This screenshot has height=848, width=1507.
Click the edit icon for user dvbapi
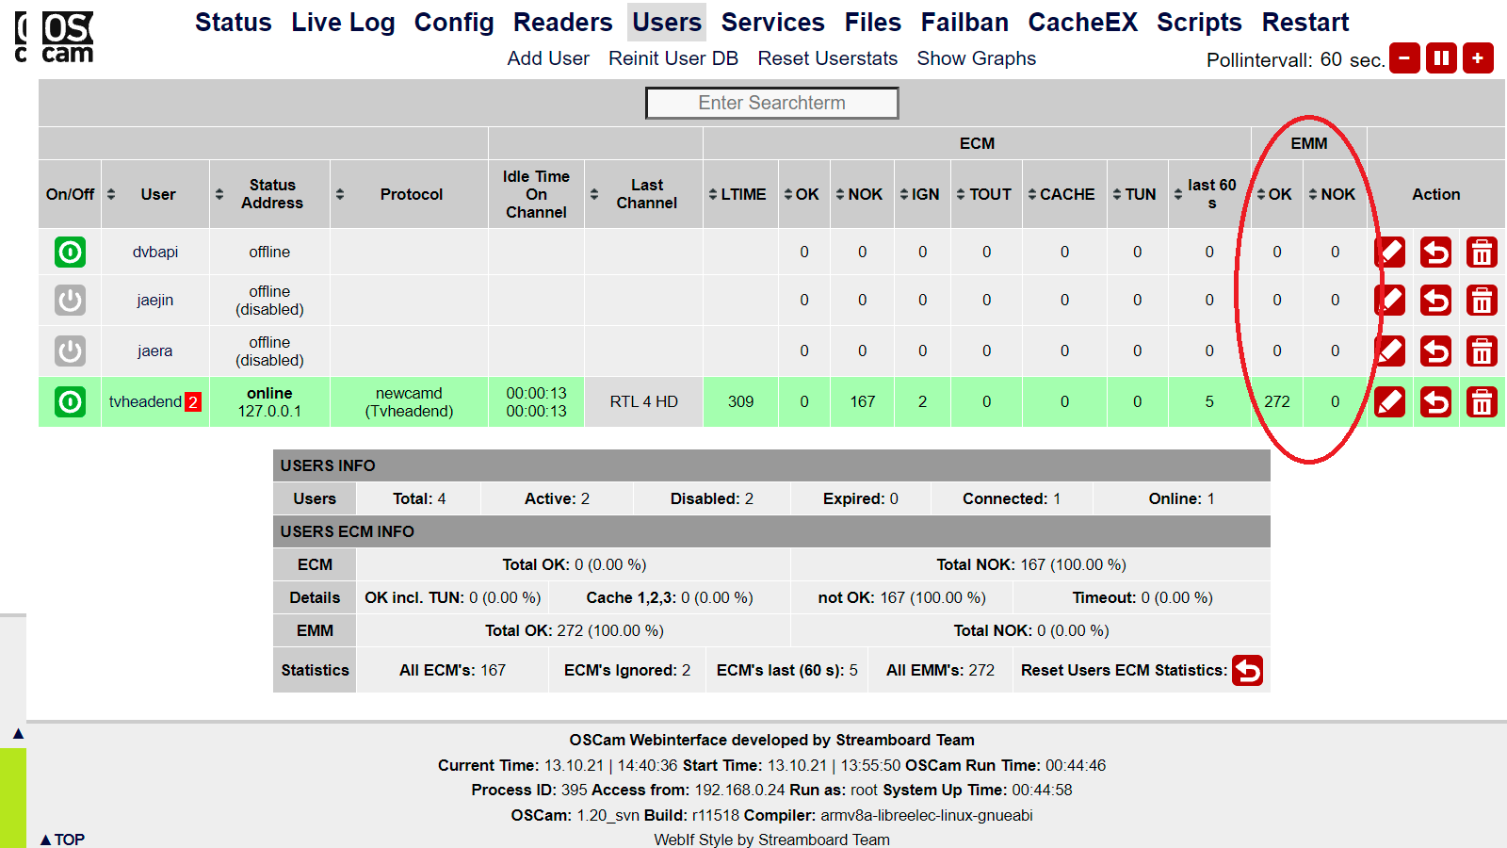coord(1390,253)
